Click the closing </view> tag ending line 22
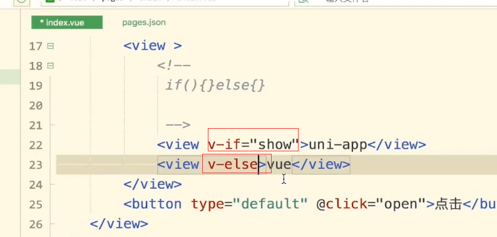The image size is (497, 237). click(x=396, y=145)
